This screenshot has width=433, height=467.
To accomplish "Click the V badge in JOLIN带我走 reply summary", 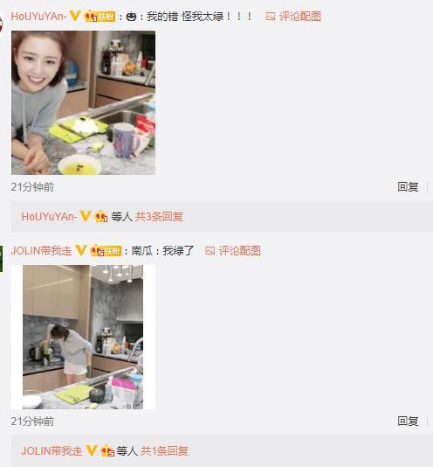I will 91,450.
